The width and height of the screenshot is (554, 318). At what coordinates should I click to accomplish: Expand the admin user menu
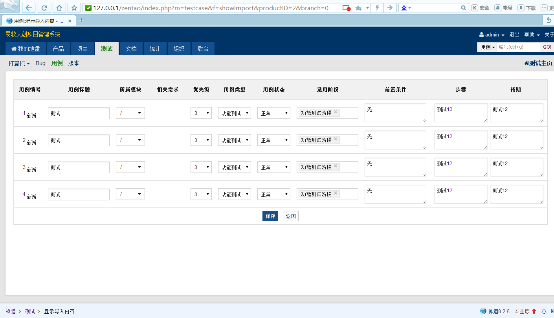(492, 35)
